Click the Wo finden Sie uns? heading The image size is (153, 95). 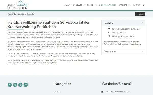coord(117,84)
